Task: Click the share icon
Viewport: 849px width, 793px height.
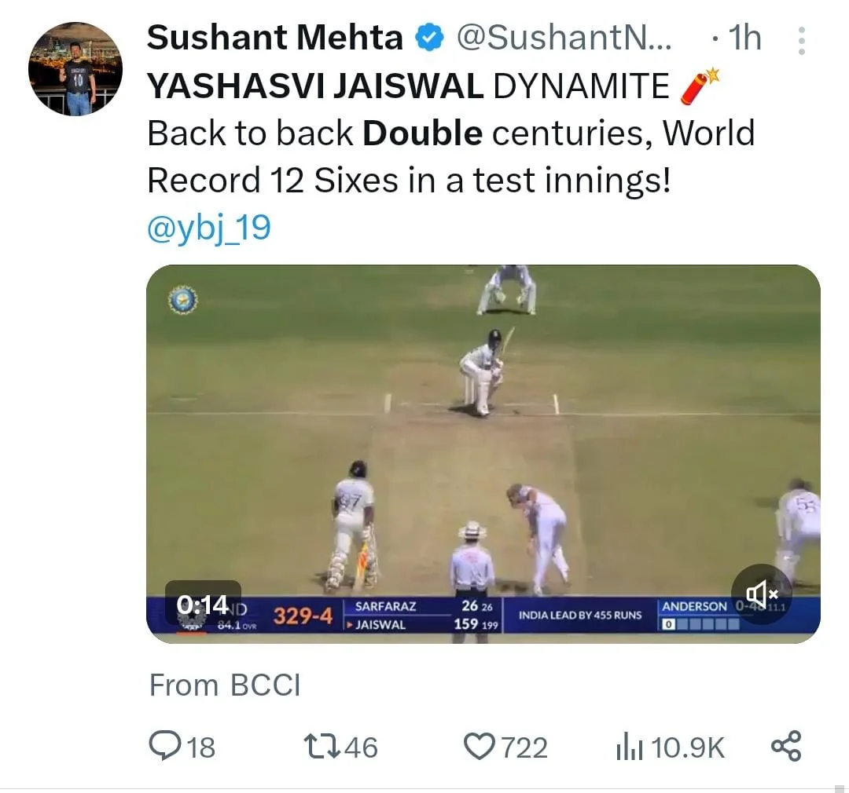Action: coord(785,746)
